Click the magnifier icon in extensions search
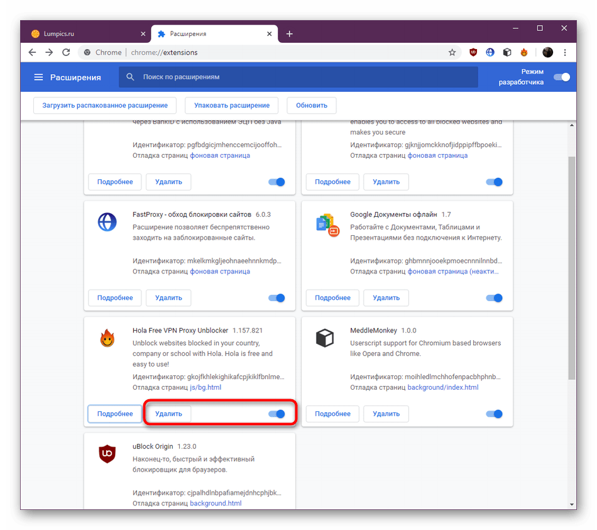This screenshot has width=597, height=530. (x=130, y=77)
